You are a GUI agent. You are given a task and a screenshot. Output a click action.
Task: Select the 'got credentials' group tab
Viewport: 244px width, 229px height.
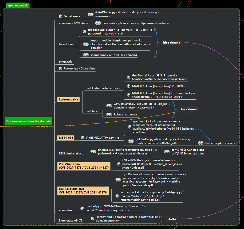(18, 5)
